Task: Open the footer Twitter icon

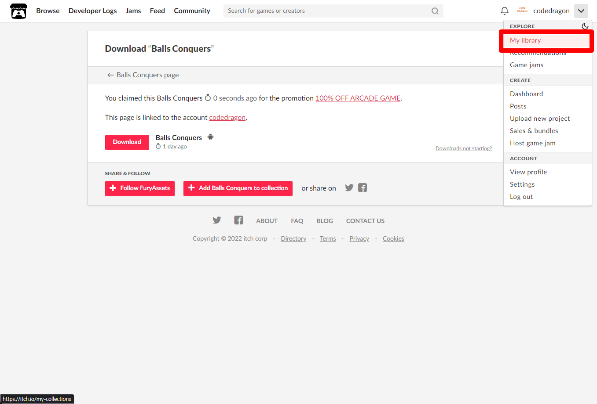Action: pyautogui.click(x=217, y=220)
